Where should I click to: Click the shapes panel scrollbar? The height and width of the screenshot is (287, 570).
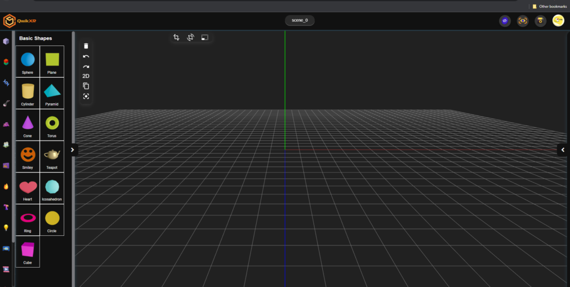pos(73,159)
